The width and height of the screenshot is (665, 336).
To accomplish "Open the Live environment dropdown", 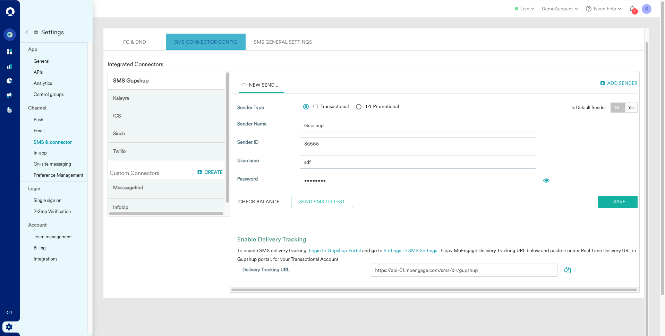I will point(525,9).
